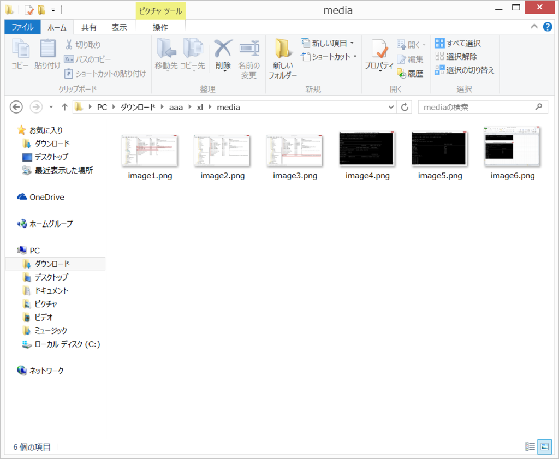This screenshot has height=459, width=559.
Task: Click xl in the address breadcrumb
Action: [x=200, y=107]
